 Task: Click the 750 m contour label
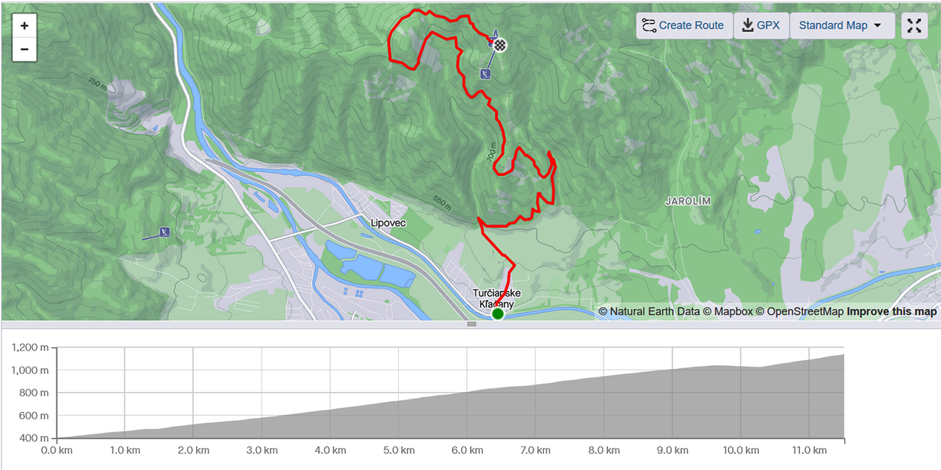pyautogui.click(x=97, y=83)
